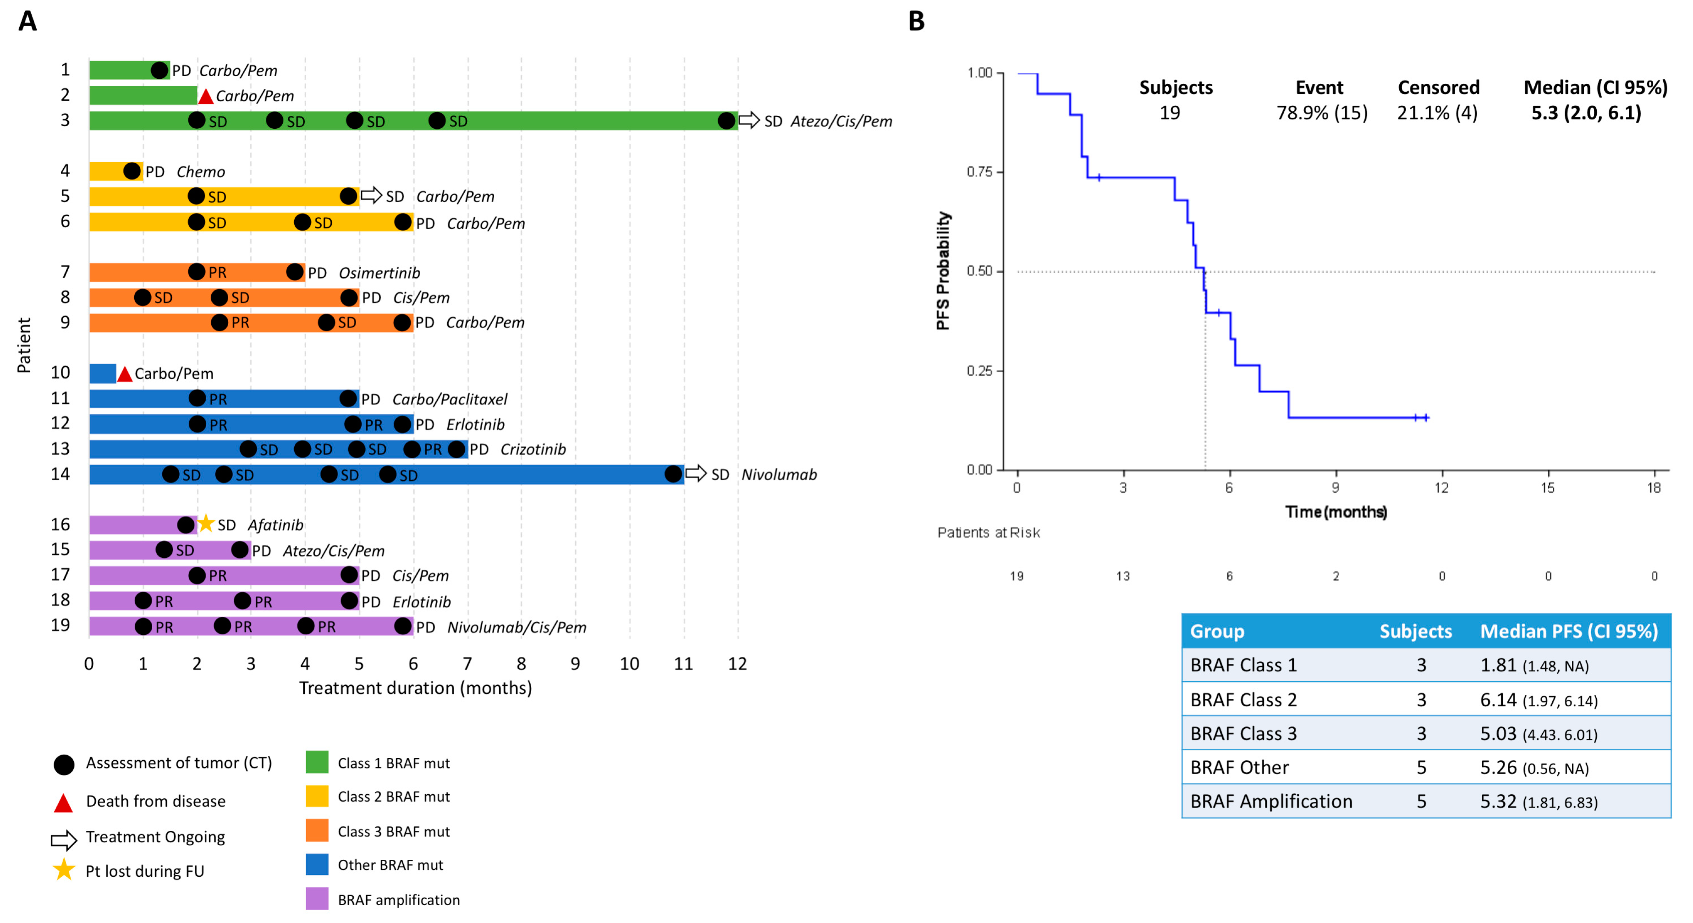Click the purple BRAF amplification legend swatch
The height and width of the screenshot is (923, 1693).
pos(317,899)
